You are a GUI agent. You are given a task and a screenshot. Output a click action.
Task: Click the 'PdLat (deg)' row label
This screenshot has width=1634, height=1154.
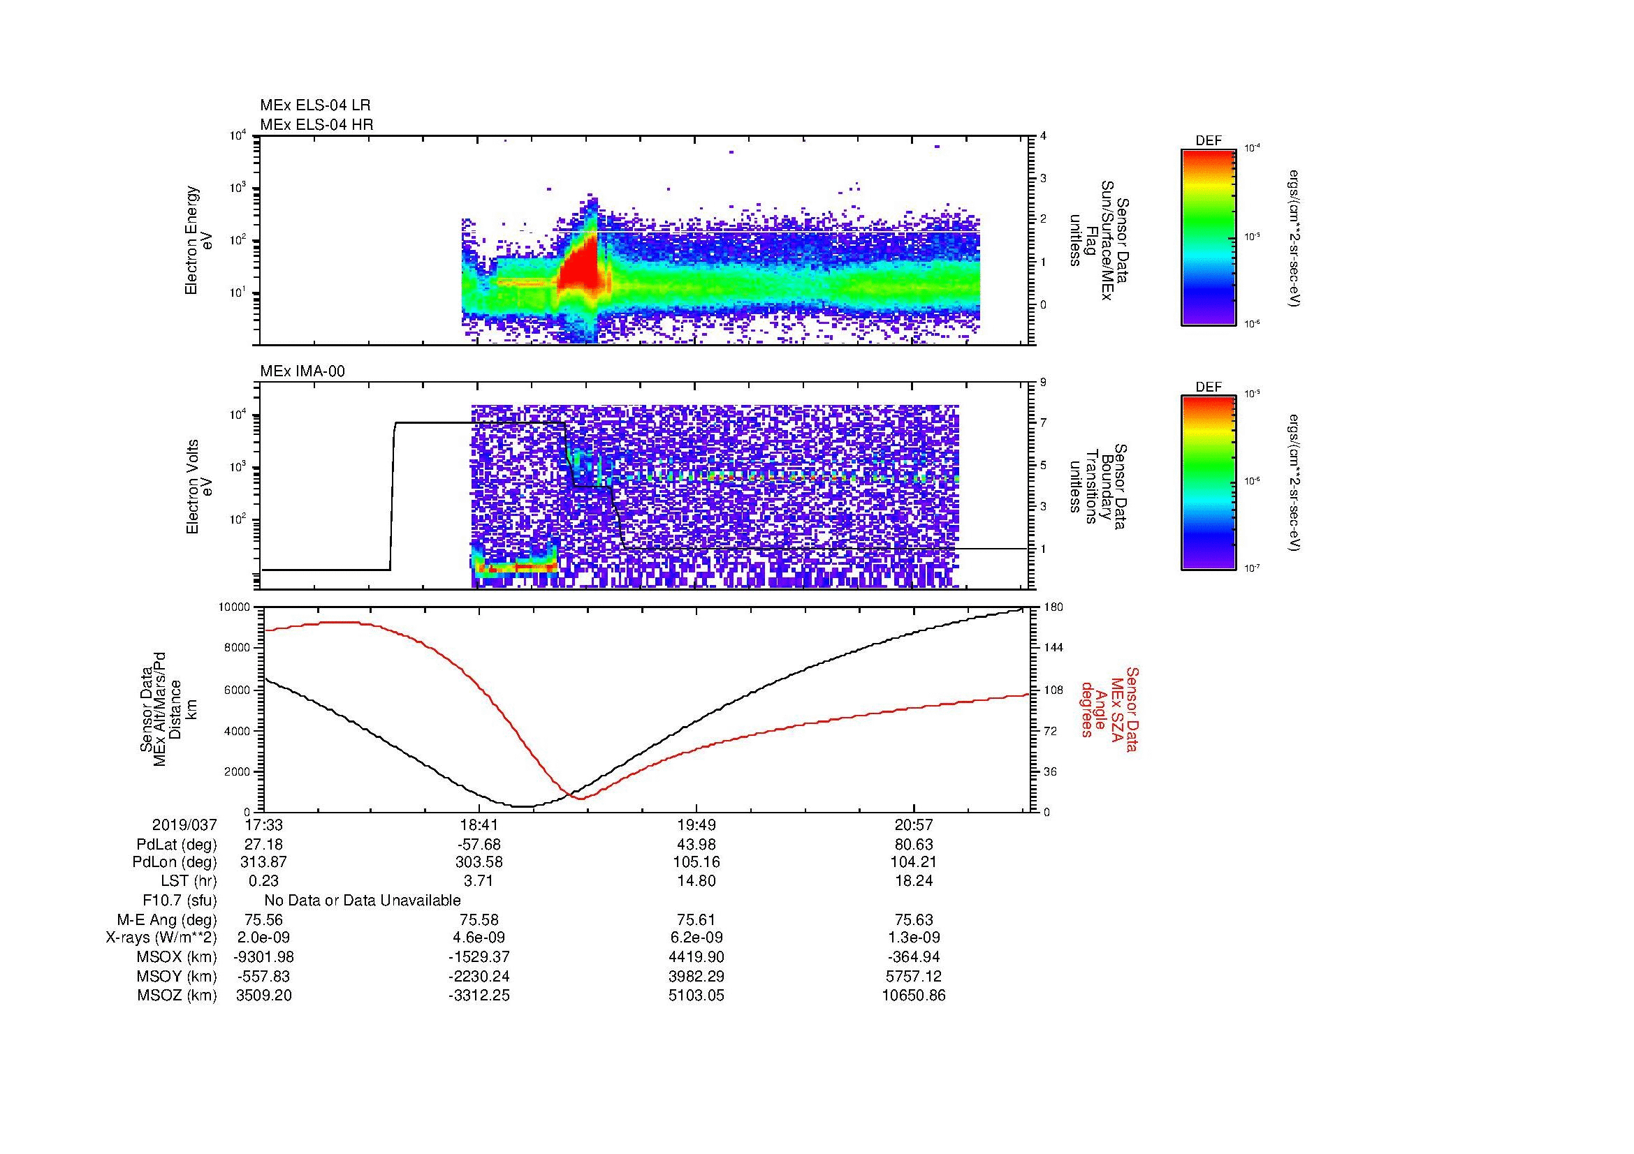(x=177, y=845)
